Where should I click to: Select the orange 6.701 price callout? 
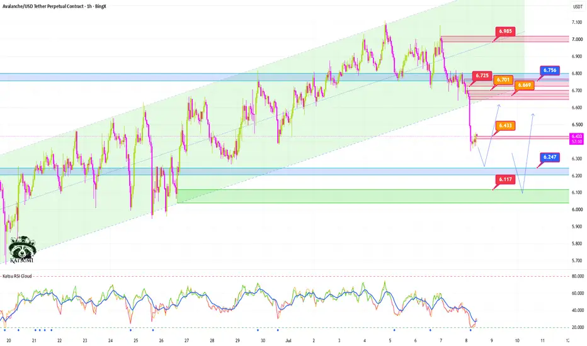point(503,80)
